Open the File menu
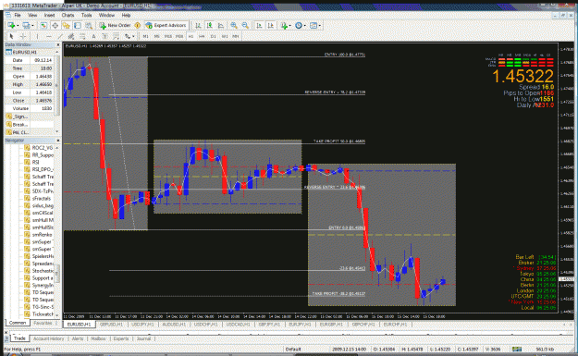Viewport: 578px width, 356px height. [18, 15]
